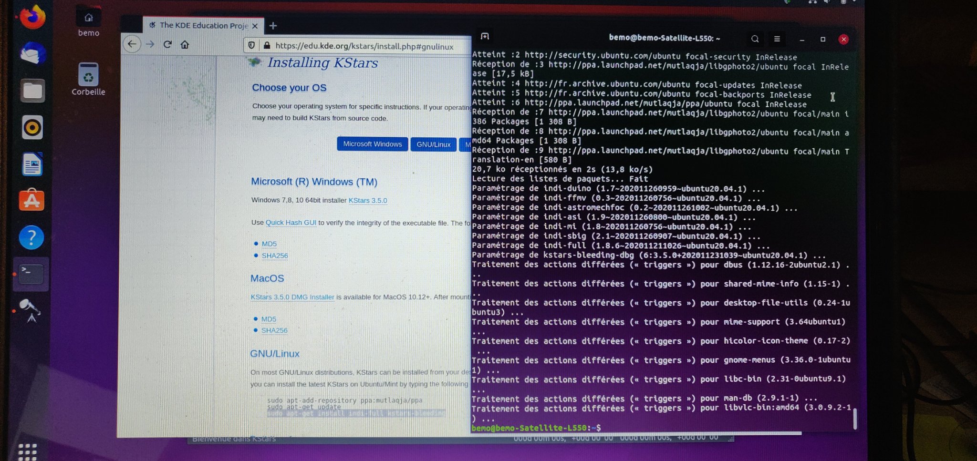Click the Installing KStars heading
This screenshot has height=461, width=977.
(322, 63)
